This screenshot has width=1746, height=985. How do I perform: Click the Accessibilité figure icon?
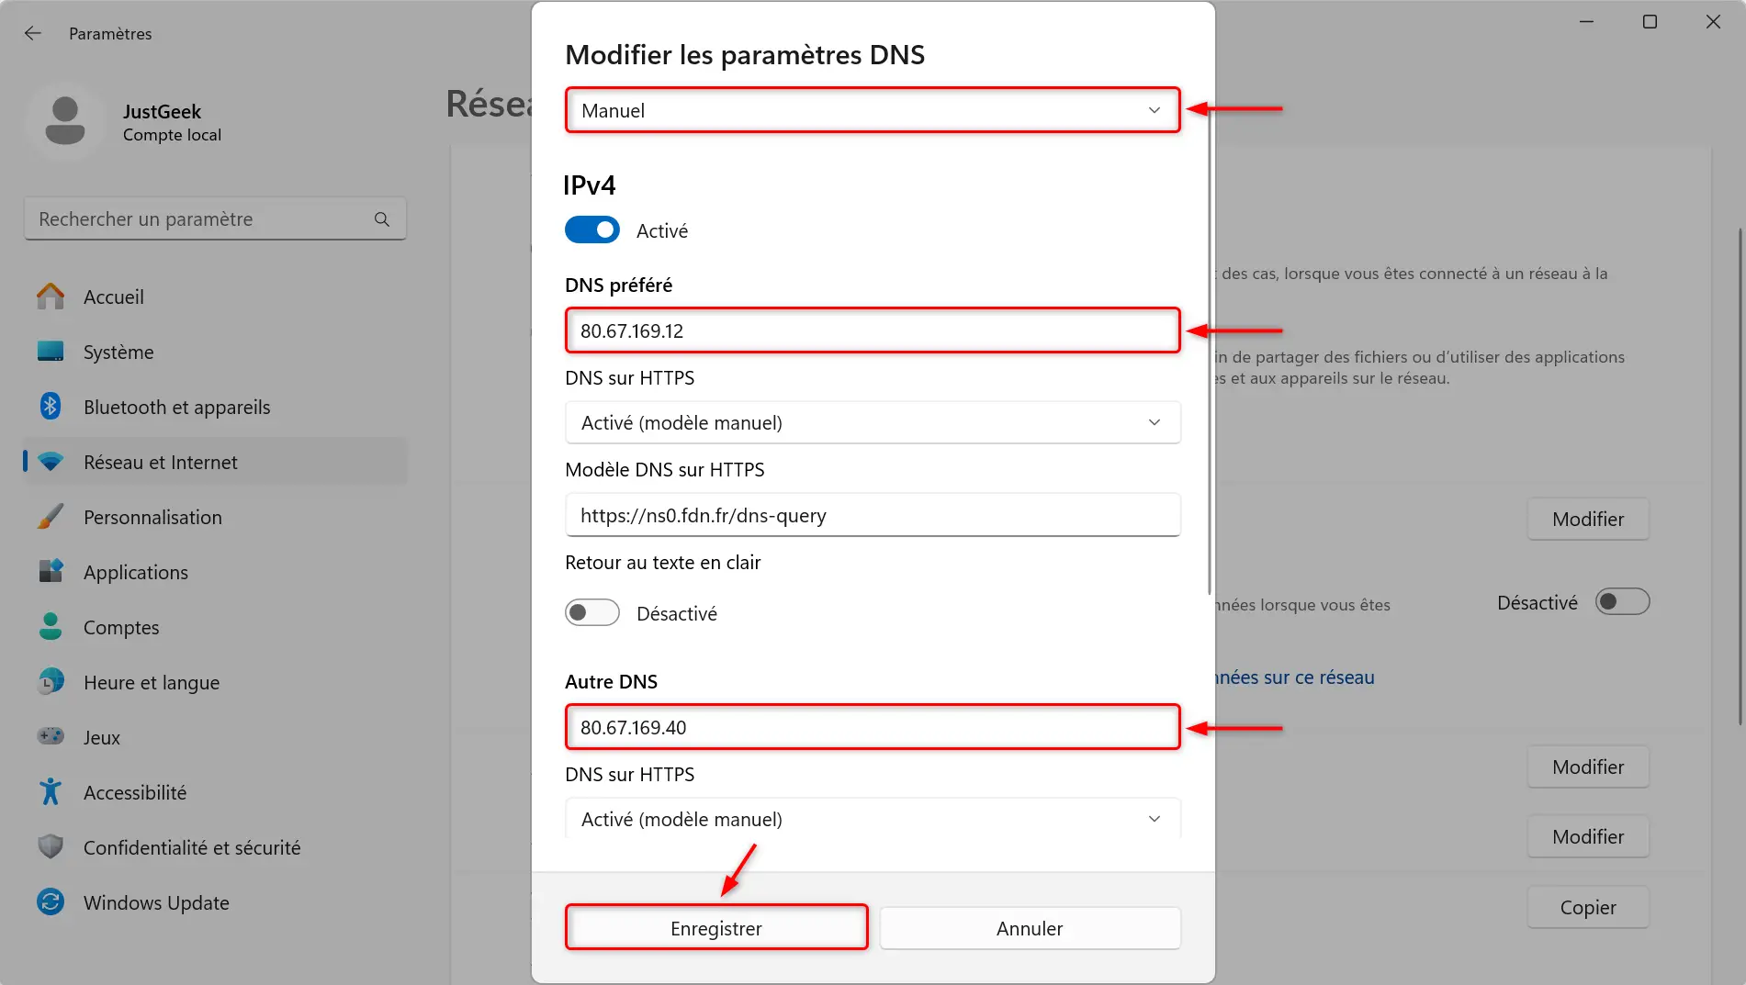coord(51,791)
